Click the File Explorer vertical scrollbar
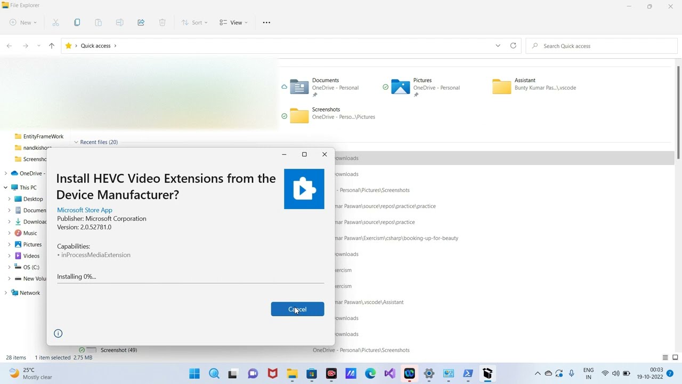This screenshot has height=384, width=682. coord(678,112)
